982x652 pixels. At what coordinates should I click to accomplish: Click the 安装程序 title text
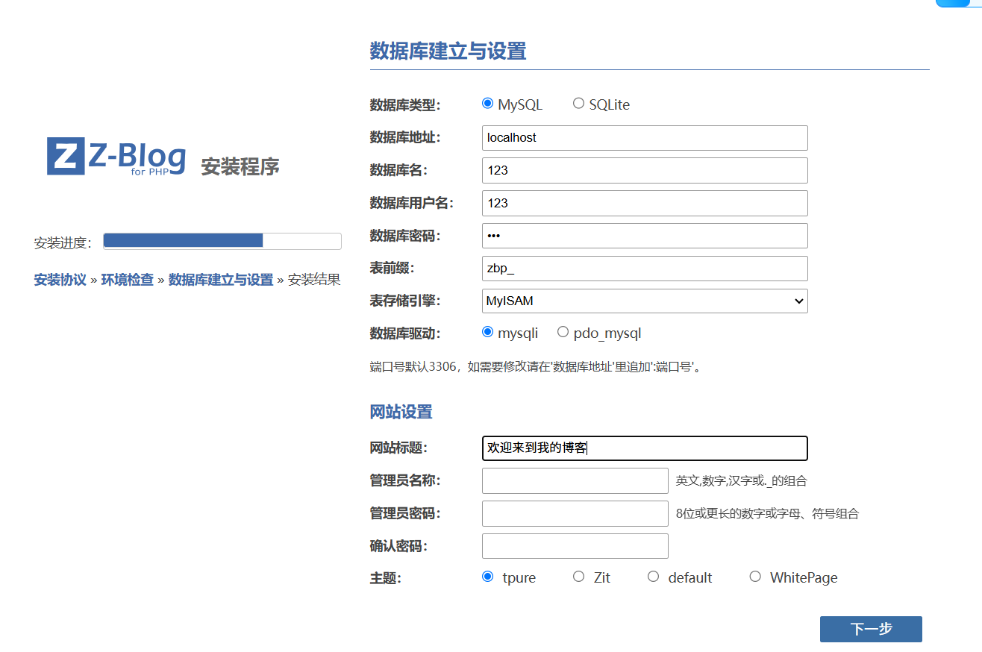[x=240, y=166]
